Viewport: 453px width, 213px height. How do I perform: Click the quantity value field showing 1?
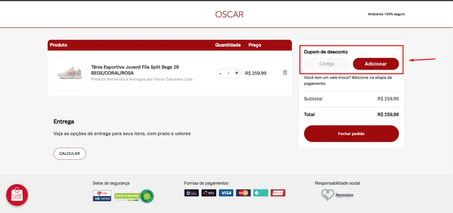tap(229, 73)
